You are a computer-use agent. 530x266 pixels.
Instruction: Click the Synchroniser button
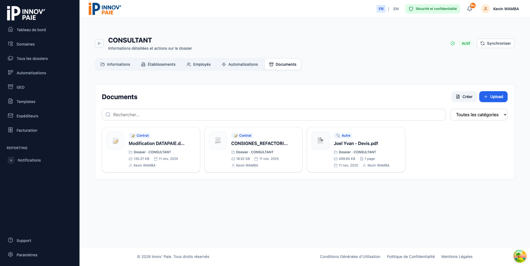(x=495, y=43)
